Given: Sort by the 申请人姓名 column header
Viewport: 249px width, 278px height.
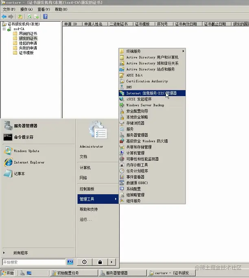Looking at the screenshot, I should coord(95,24).
